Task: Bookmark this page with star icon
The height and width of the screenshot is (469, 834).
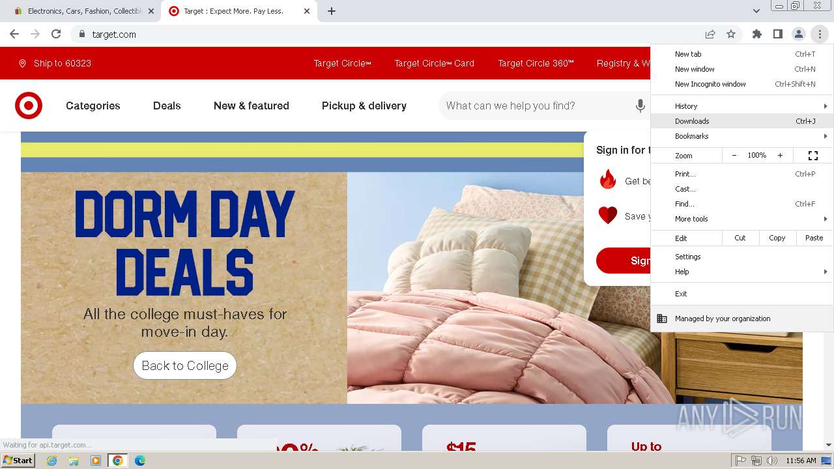Action: [731, 35]
